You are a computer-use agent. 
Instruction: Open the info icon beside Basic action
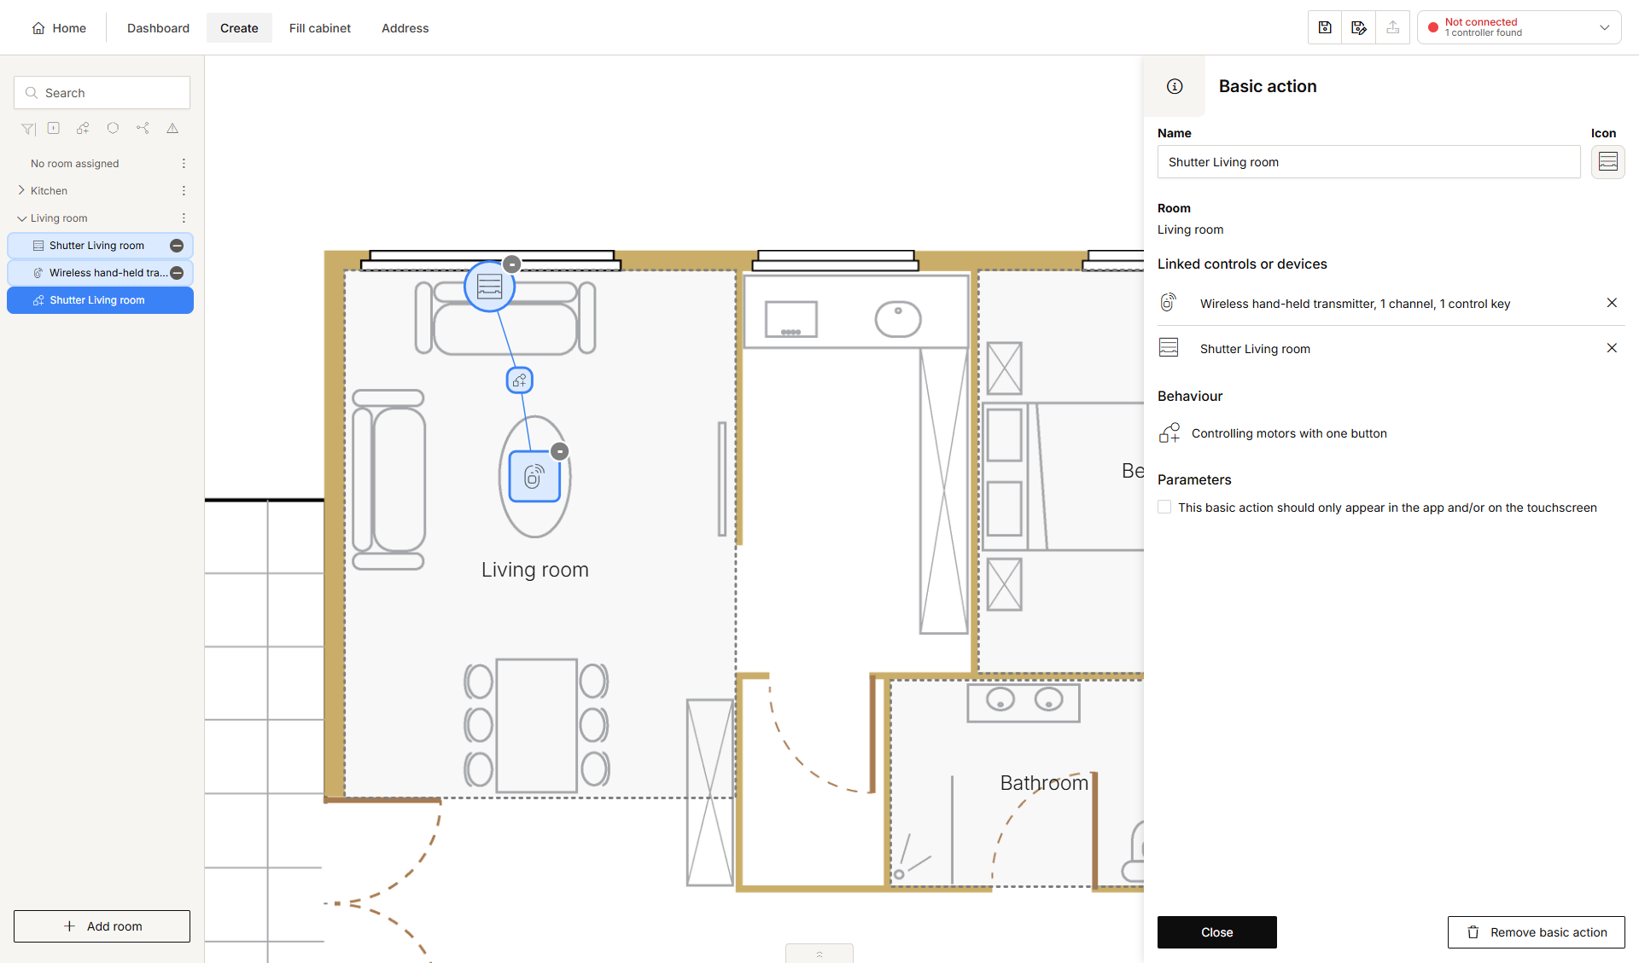pyautogui.click(x=1175, y=86)
